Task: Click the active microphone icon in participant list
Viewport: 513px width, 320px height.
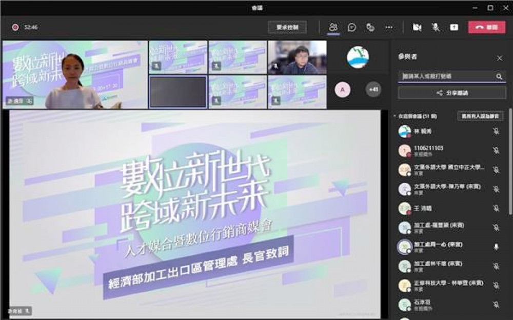Action: point(496,247)
